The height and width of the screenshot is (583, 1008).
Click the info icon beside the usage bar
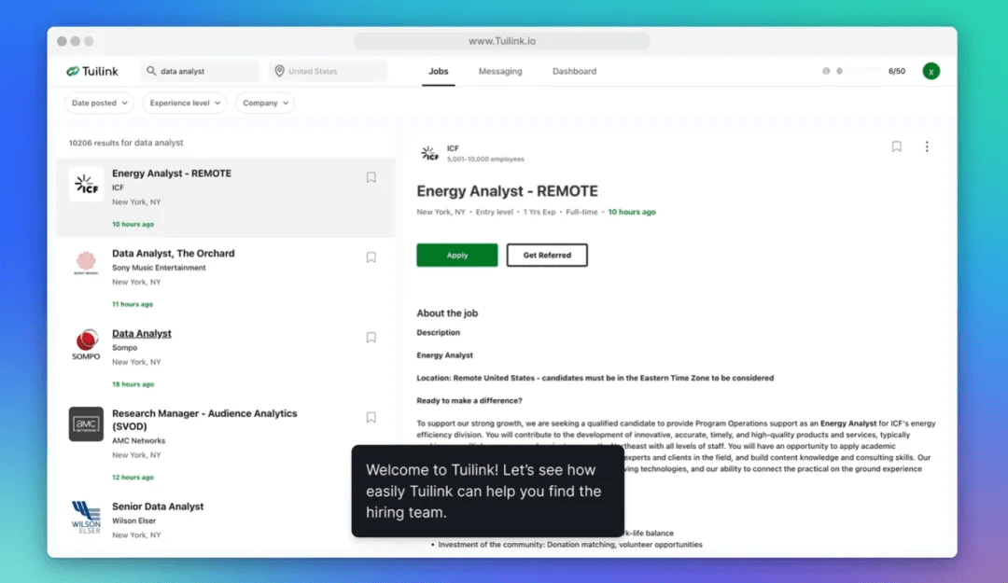tap(826, 71)
